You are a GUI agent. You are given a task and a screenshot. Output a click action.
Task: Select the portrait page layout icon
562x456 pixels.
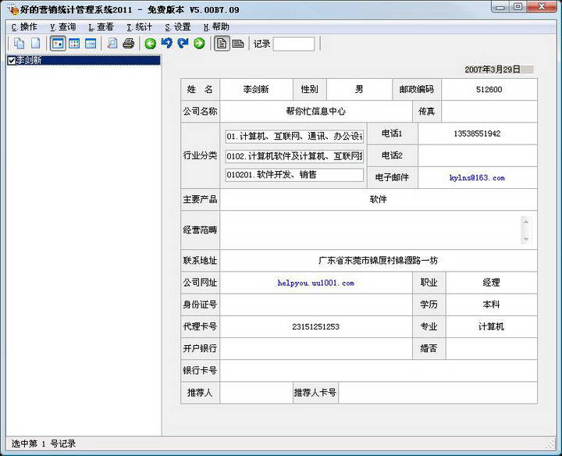(x=222, y=44)
